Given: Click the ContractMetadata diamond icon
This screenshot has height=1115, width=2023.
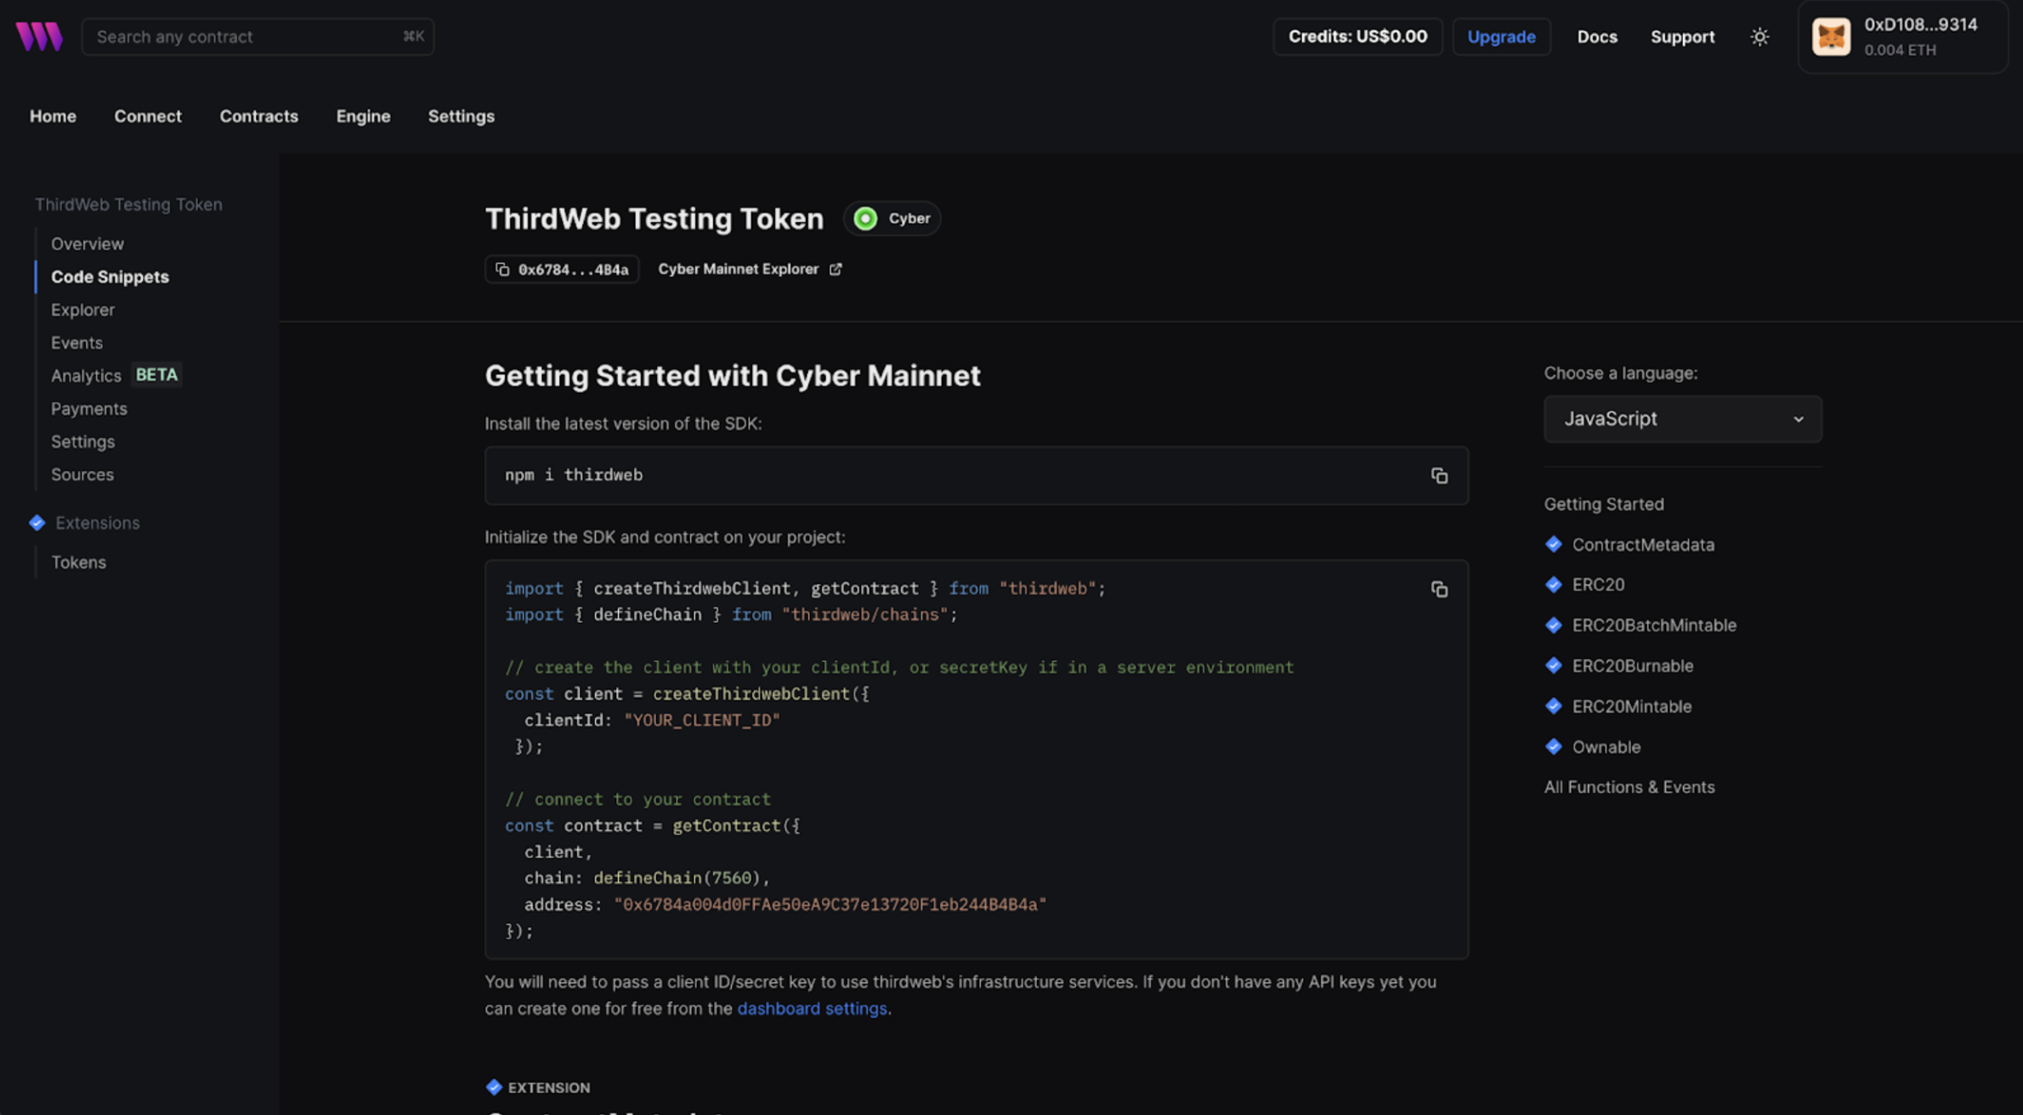Looking at the screenshot, I should point(1552,544).
